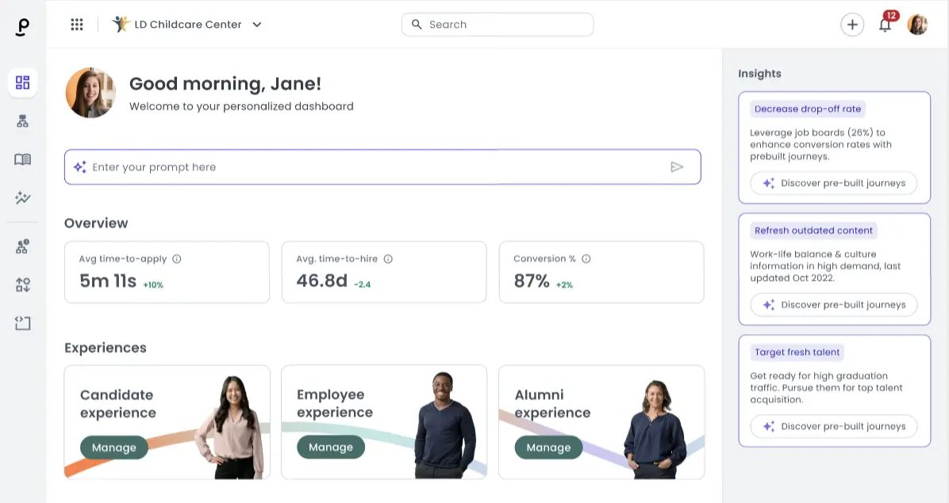The width and height of the screenshot is (949, 503).
Task: Click the send arrow in the prompt bar
Action: 678,167
